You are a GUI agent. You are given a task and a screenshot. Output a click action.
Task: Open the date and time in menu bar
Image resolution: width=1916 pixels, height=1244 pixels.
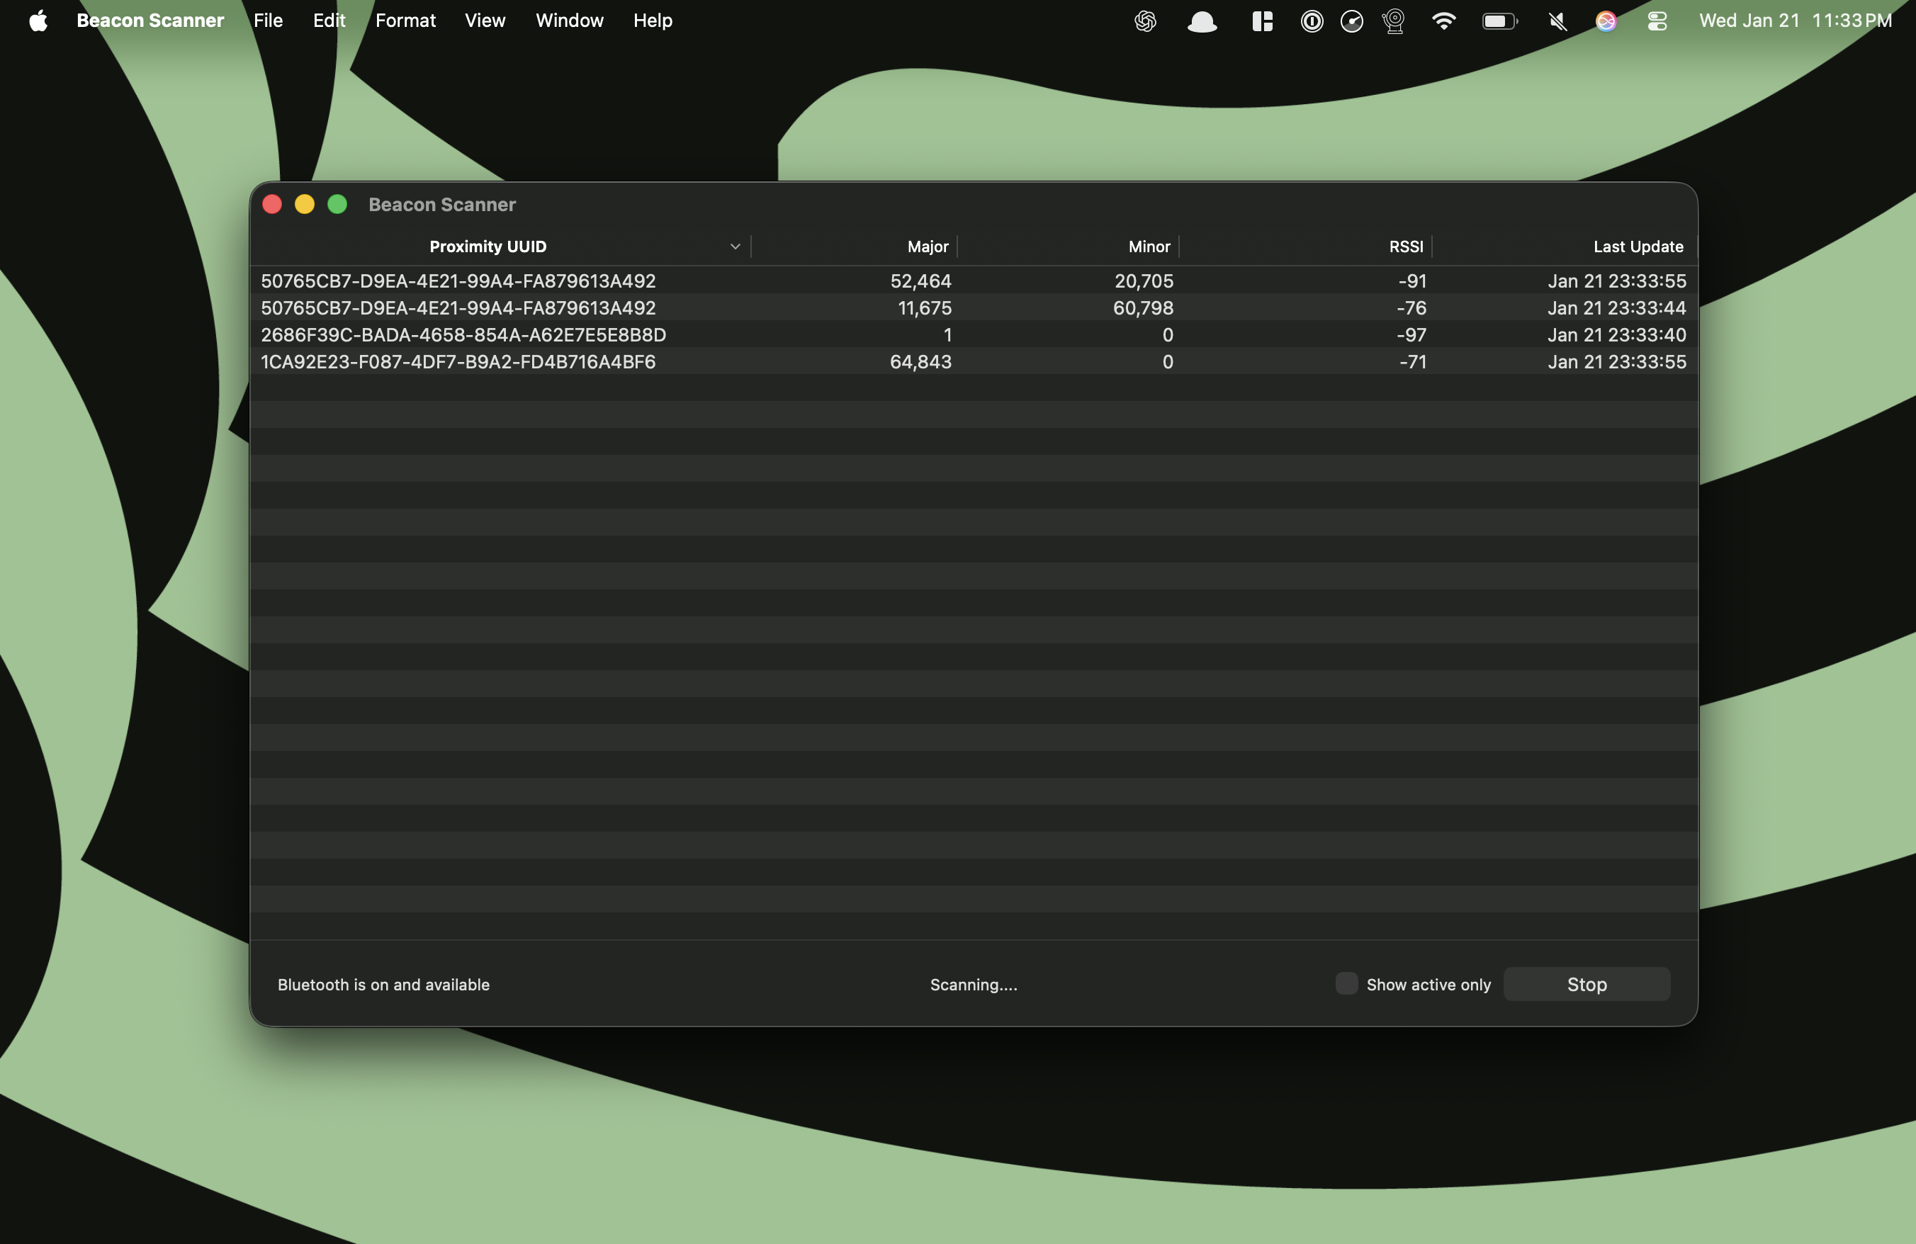pos(1796,21)
